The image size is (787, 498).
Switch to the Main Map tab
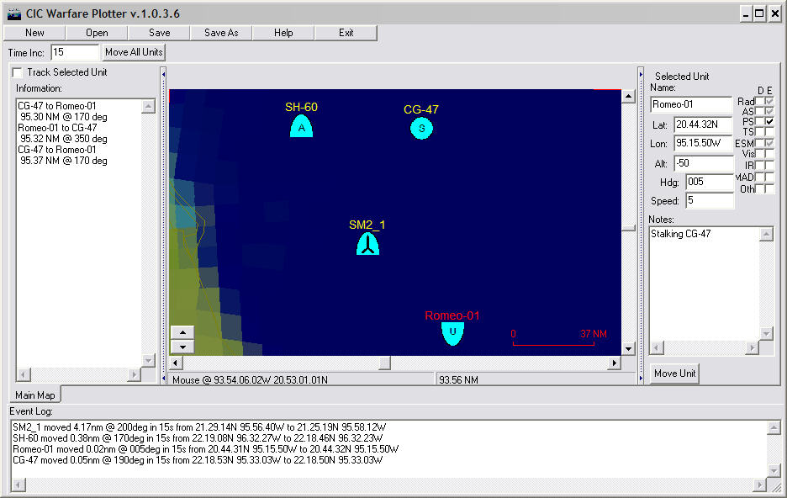[x=34, y=395]
